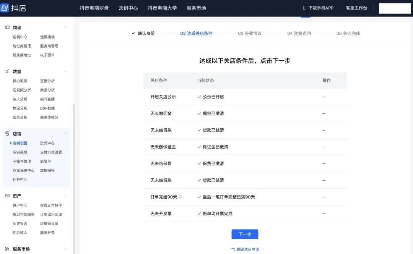Viewport: 413px width, 254px height.
Task: Open 客服工作台 in the top bar
Action: pyautogui.click(x=356, y=7)
